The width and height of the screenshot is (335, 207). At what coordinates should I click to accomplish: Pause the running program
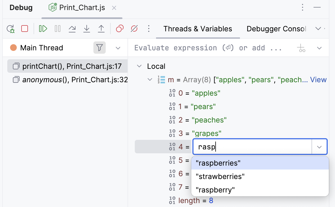(x=57, y=29)
